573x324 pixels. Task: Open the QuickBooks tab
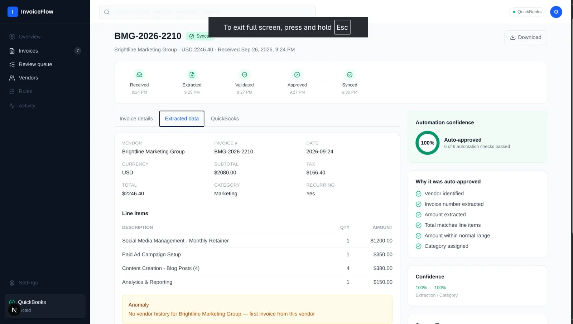tap(225, 119)
